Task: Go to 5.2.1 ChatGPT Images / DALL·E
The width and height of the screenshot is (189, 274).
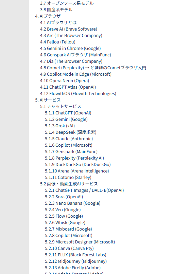Action: click(84, 191)
